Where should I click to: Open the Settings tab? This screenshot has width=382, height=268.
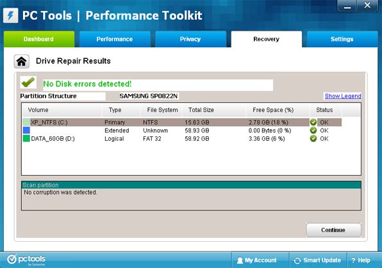pyautogui.click(x=342, y=39)
